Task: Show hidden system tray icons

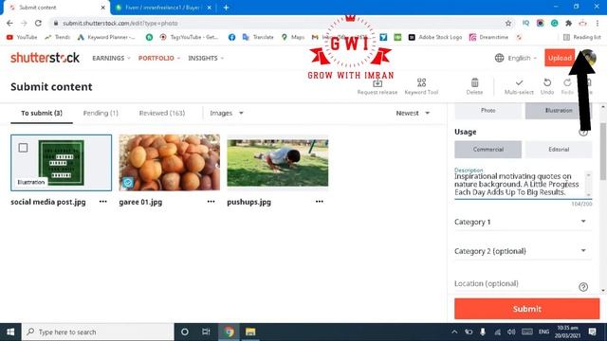Action: point(454,332)
